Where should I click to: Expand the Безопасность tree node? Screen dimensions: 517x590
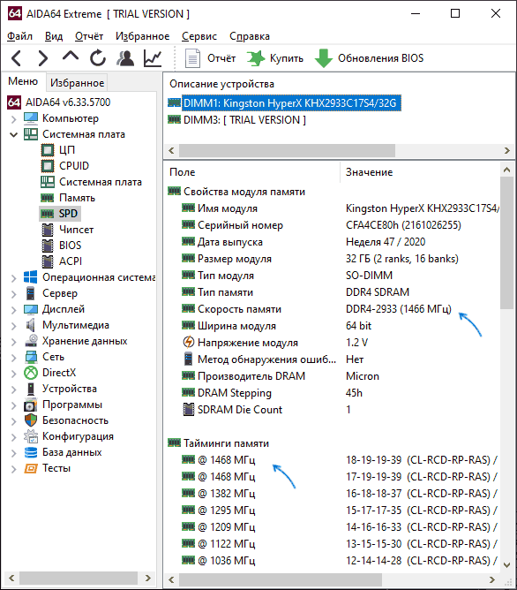13,421
